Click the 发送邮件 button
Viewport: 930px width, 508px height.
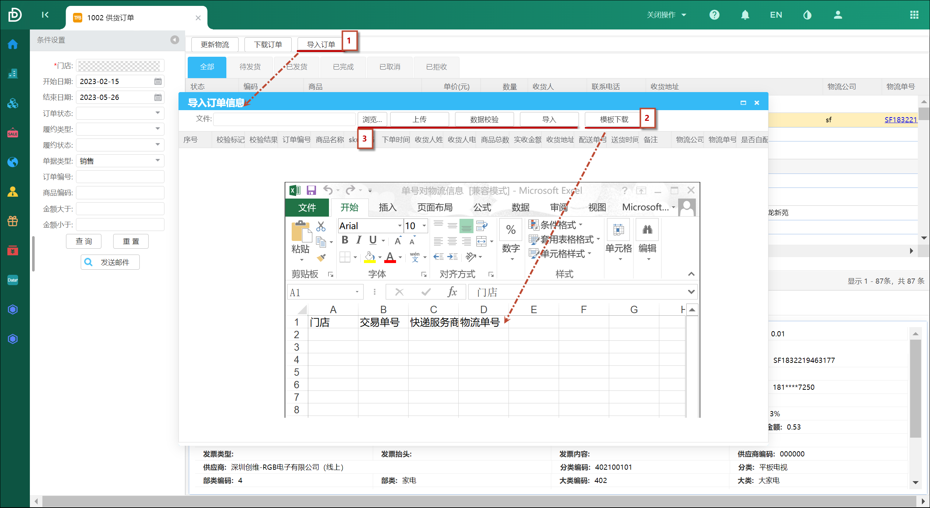(x=110, y=262)
